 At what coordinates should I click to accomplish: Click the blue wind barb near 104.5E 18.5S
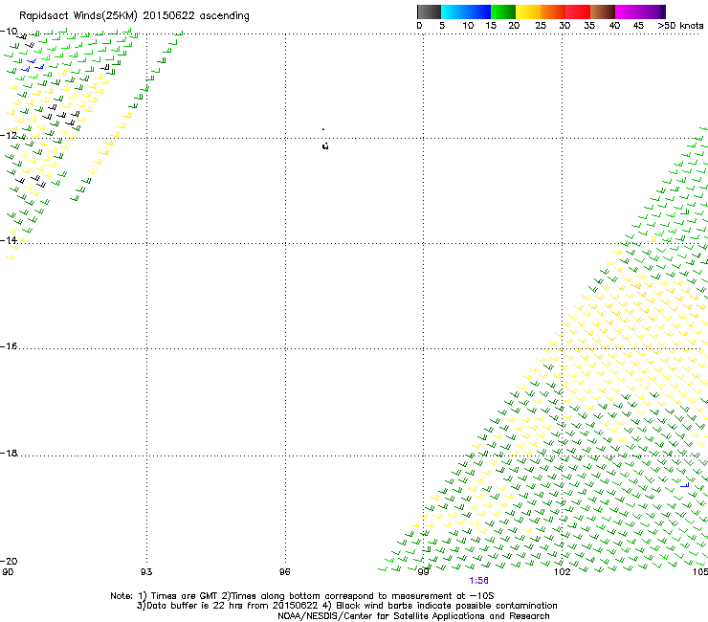(684, 485)
